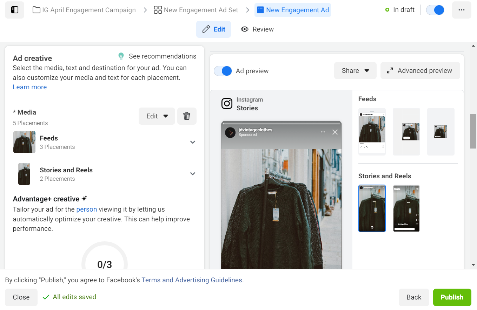
Task: Disable the Ad preview toggle
Action: [x=223, y=70]
